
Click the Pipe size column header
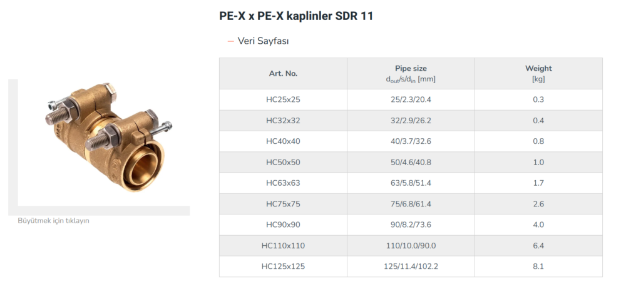click(x=411, y=73)
